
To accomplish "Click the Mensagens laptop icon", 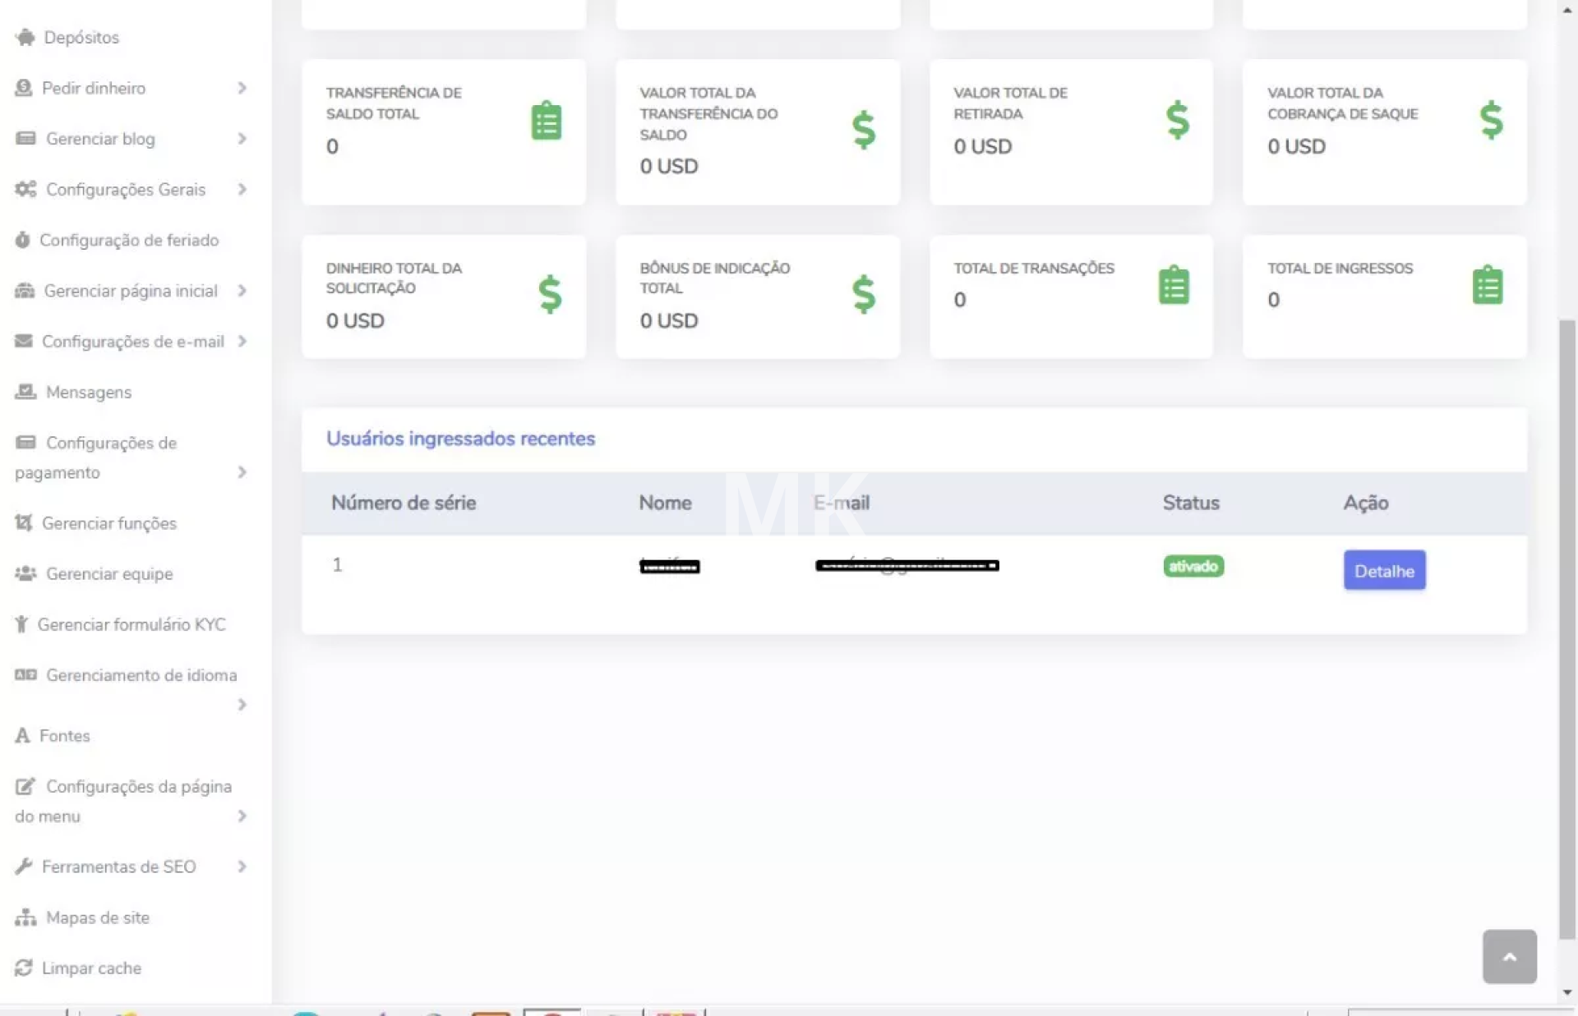I will (25, 392).
